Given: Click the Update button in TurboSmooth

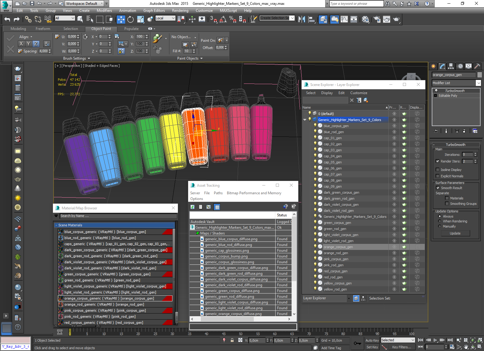Looking at the screenshot, I should point(455,233).
